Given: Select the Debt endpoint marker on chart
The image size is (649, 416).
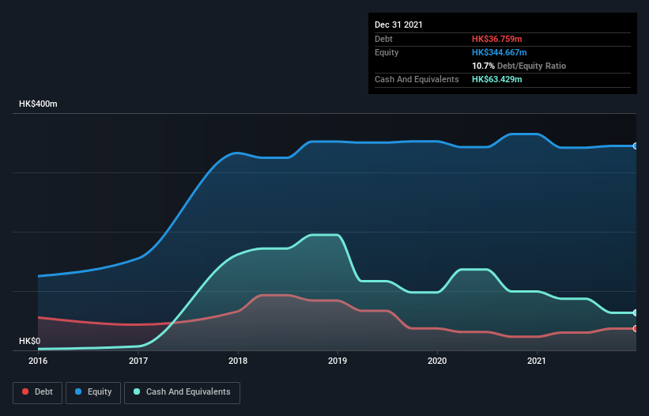Looking at the screenshot, I should pyautogui.click(x=636, y=329).
